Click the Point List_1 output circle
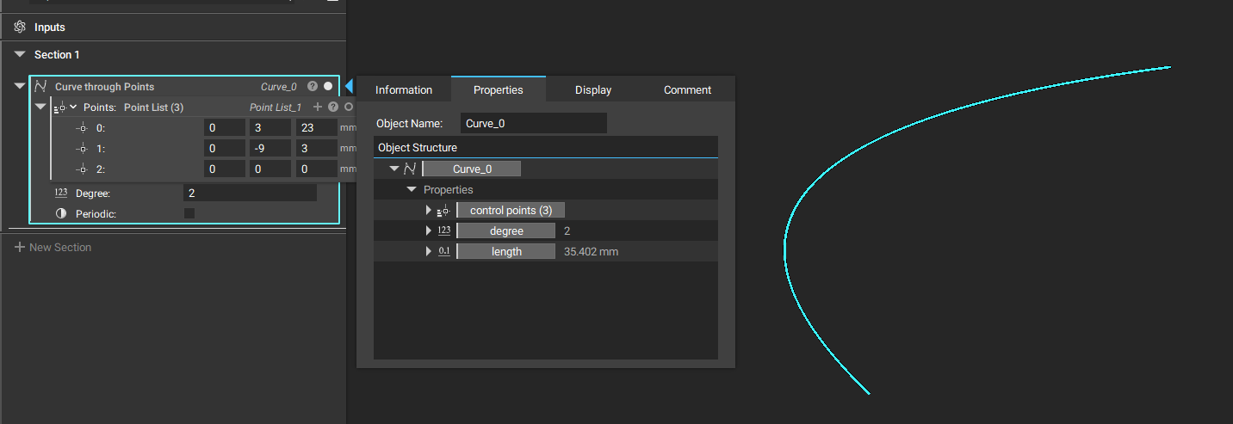The width and height of the screenshot is (1233, 424). click(349, 108)
